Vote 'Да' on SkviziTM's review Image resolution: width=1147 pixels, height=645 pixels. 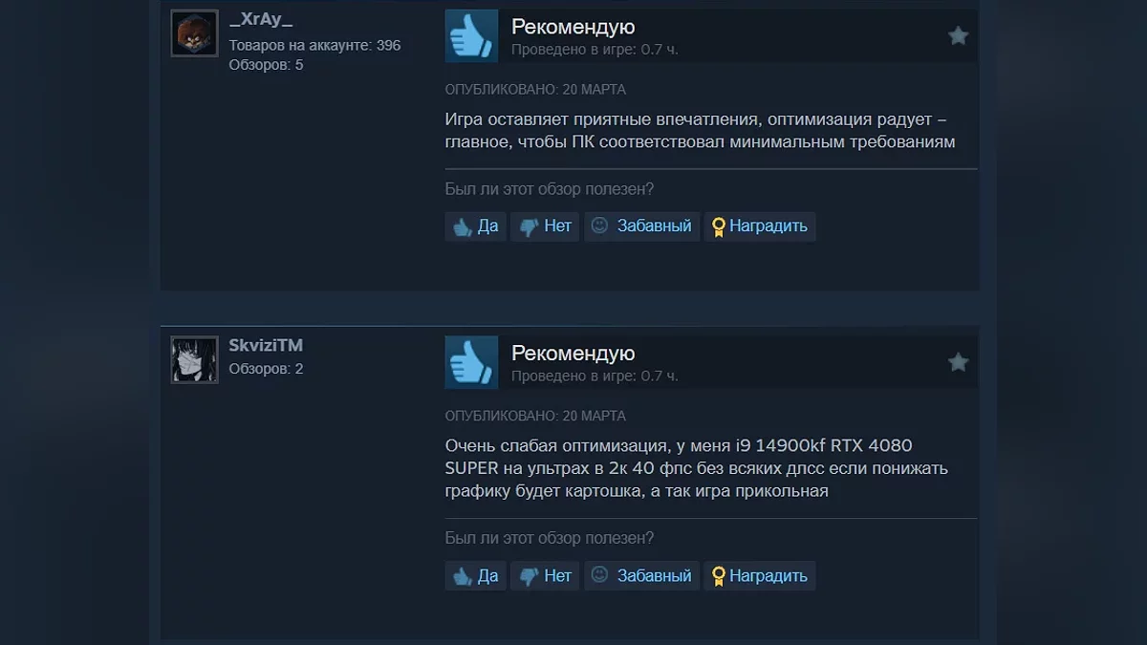tap(475, 575)
